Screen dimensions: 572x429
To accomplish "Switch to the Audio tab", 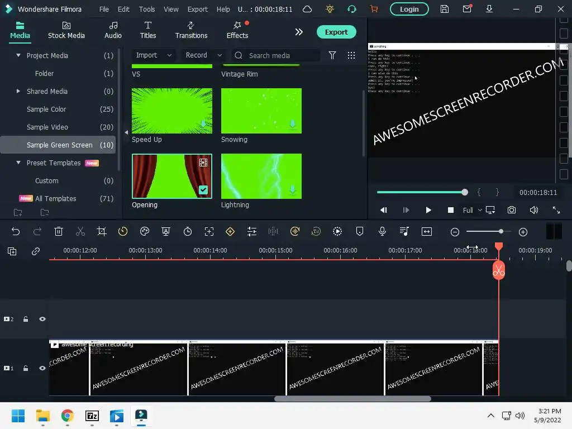I will point(113,30).
